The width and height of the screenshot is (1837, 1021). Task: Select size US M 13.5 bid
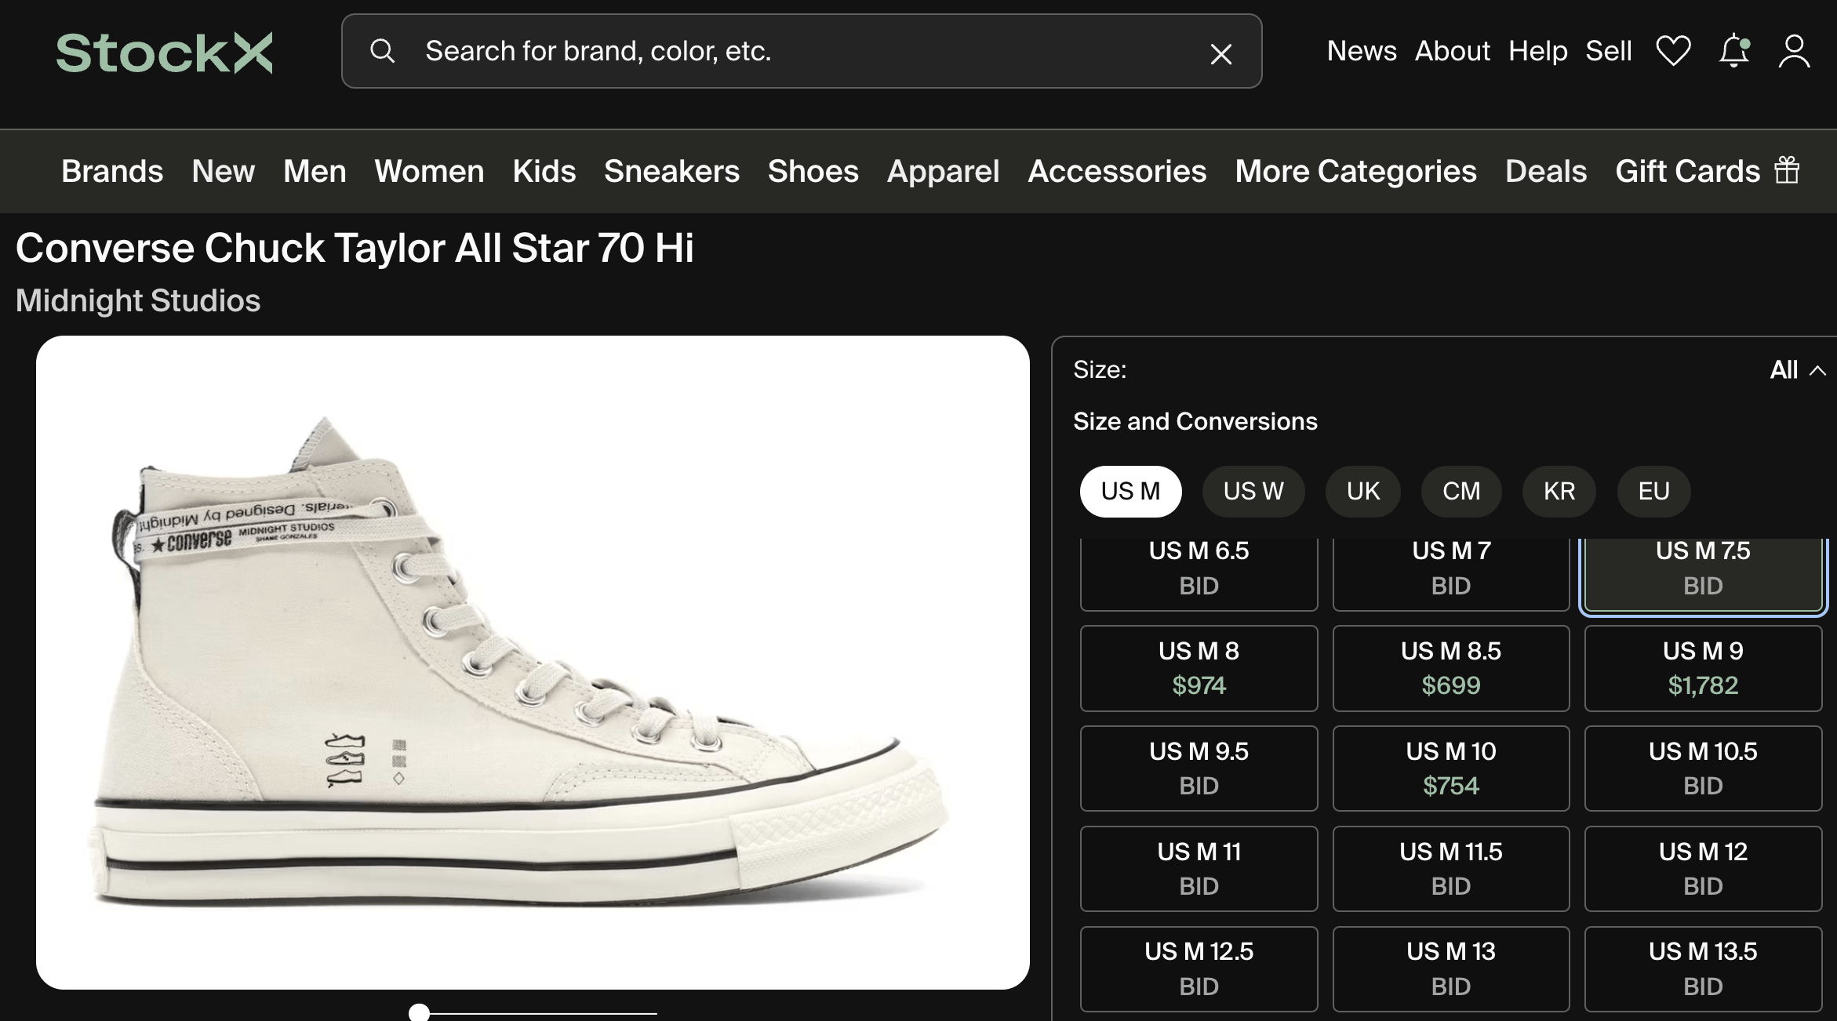(1703, 969)
